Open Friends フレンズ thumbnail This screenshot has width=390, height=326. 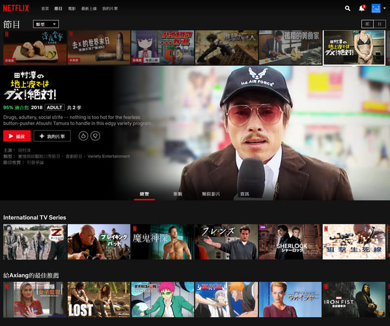(x=226, y=242)
